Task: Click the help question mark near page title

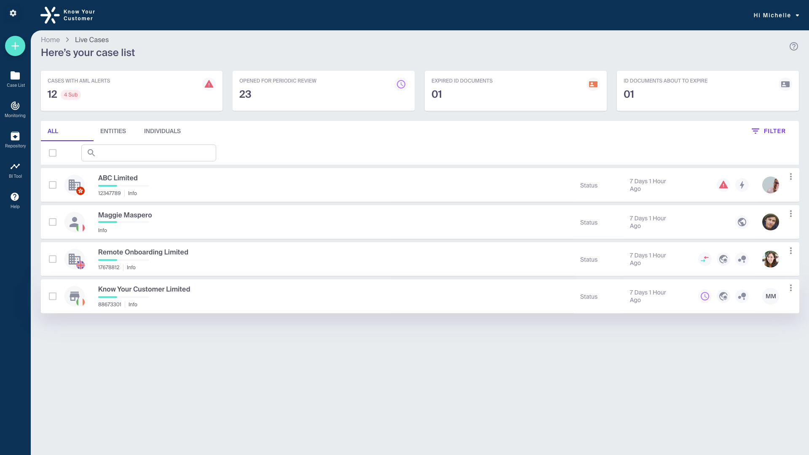Action: click(x=794, y=46)
